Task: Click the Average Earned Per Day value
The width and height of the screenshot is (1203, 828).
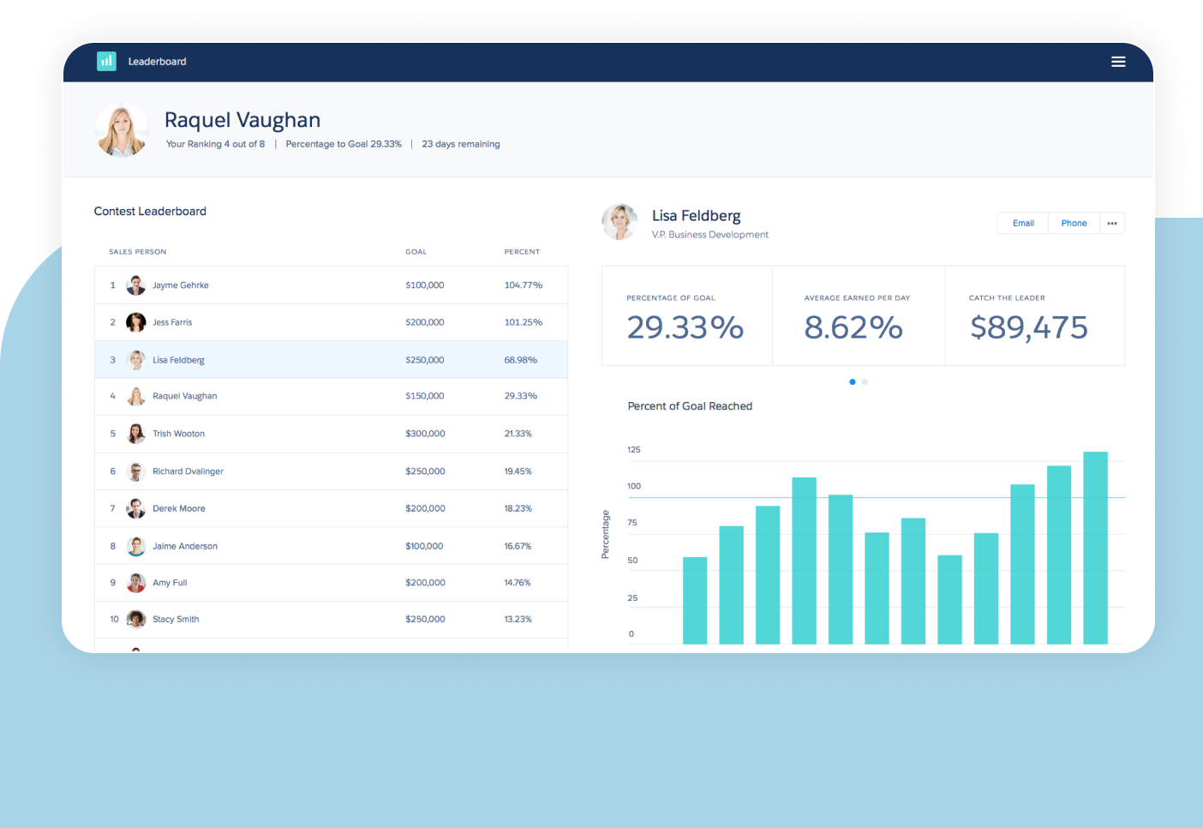Action: [854, 327]
